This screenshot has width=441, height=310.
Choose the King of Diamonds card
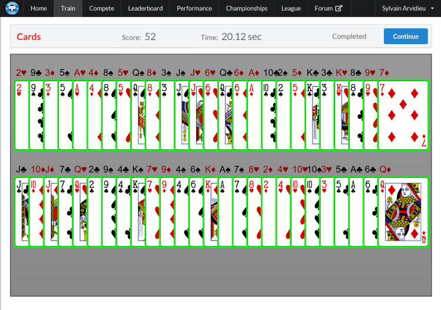point(210,212)
